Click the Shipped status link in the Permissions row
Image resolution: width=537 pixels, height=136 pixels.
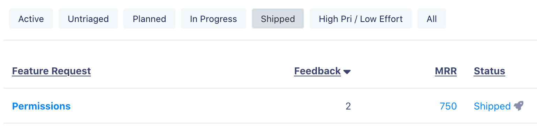point(492,106)
